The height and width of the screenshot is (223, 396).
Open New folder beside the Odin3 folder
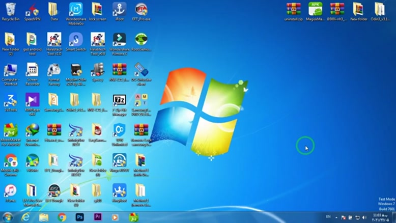click(x=359, y=12)
